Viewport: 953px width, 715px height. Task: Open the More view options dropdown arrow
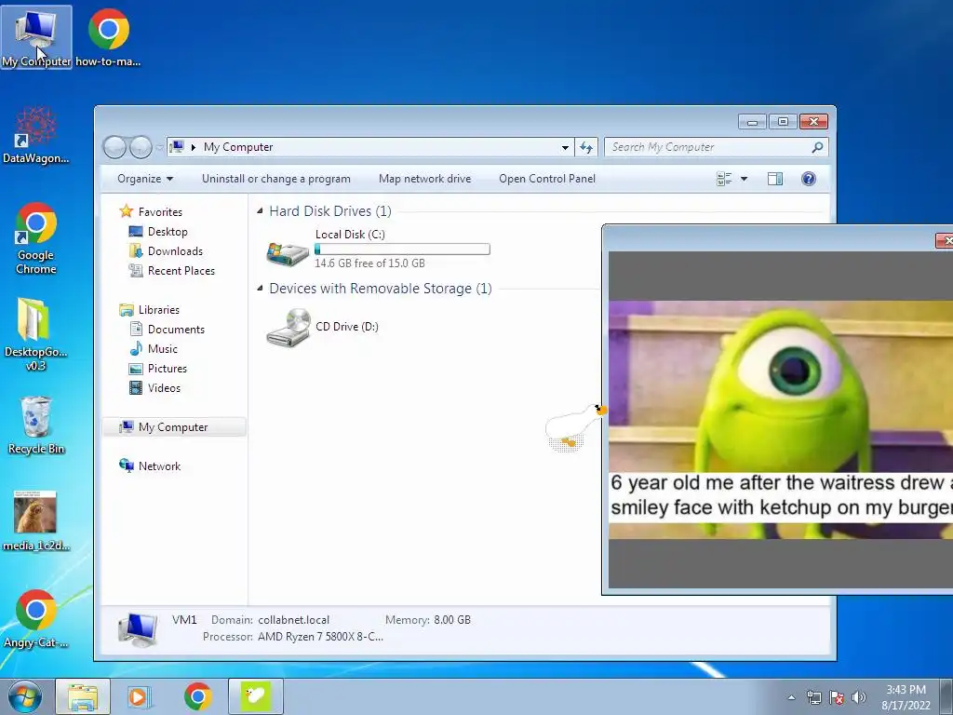point(744,179)
